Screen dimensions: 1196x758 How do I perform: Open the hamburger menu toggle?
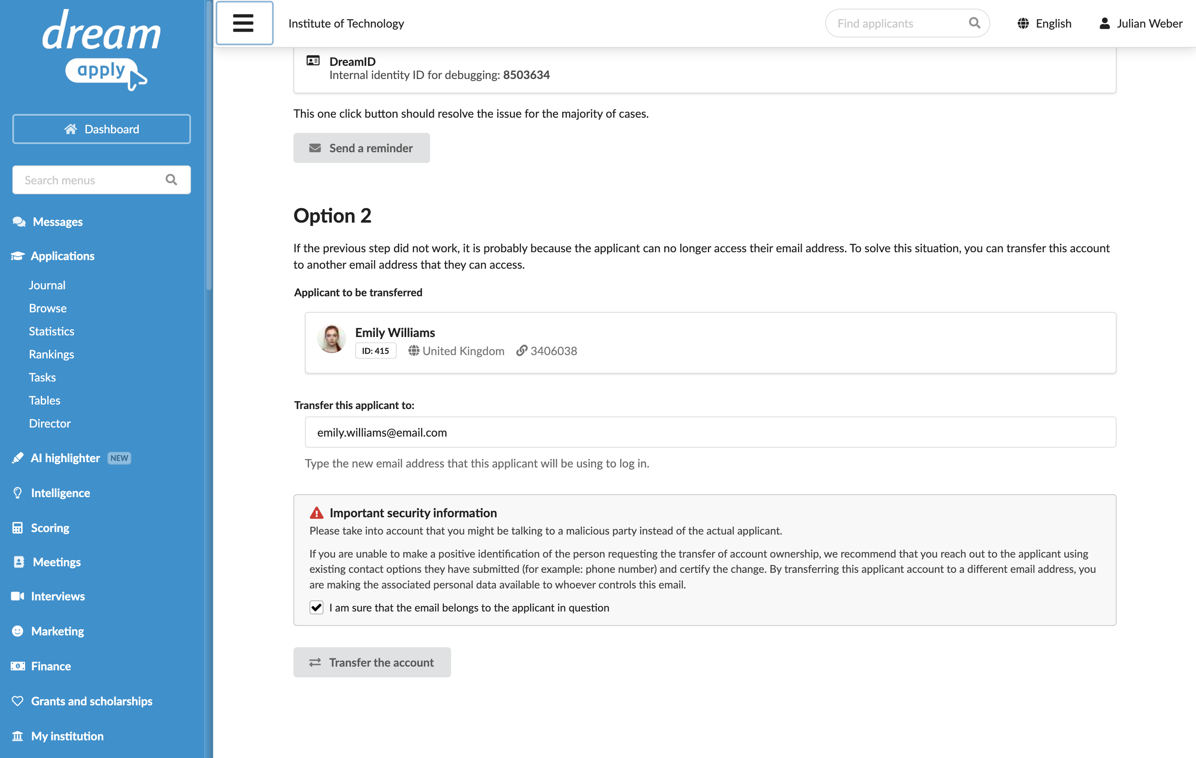pyautogui.click(x=244, y=23)
